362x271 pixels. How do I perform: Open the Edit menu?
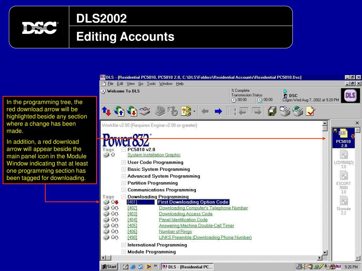120,84
